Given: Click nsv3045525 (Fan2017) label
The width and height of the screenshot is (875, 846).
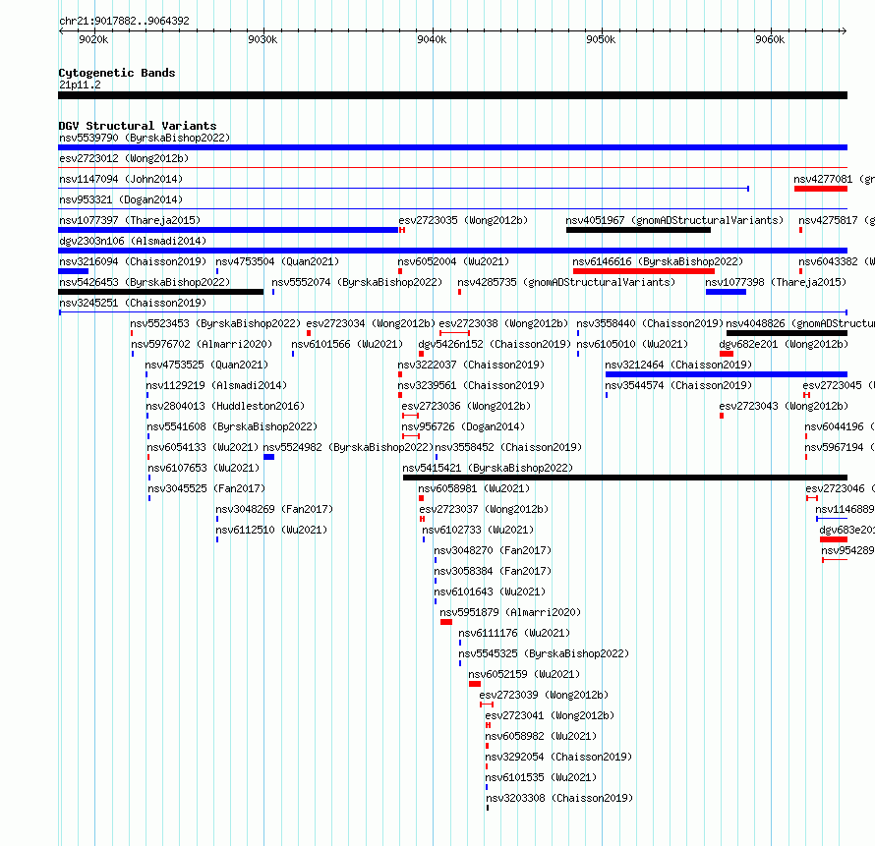Looking at the screenshot, I should [206, 488].
